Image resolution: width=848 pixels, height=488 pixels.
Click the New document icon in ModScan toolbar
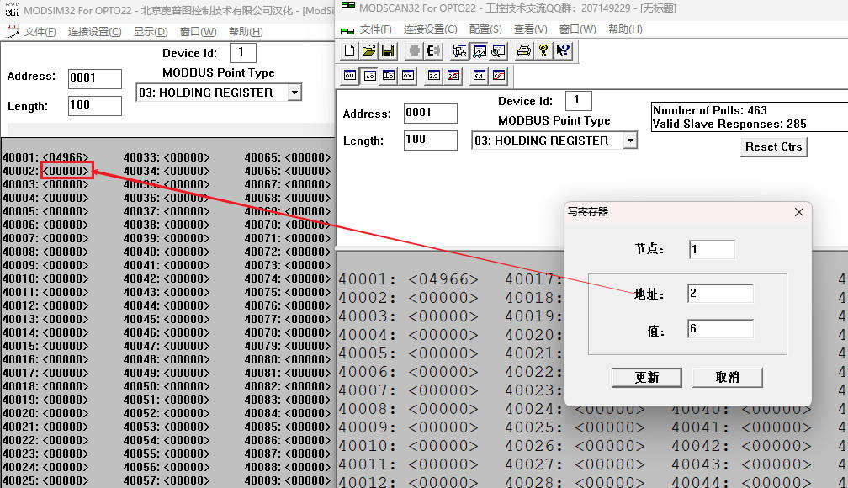(350, 51)
